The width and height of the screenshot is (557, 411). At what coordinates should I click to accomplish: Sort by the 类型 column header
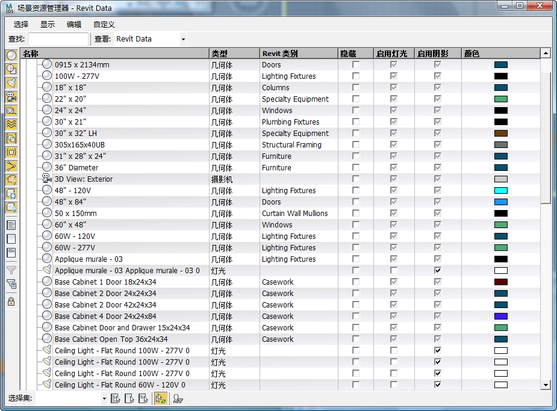[234, 54]
